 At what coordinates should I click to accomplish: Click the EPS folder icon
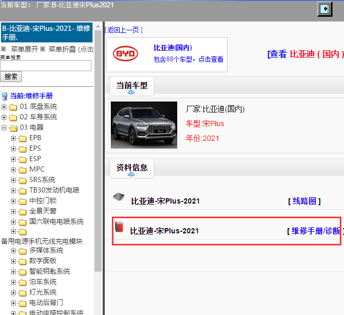(x=22, y=149)
